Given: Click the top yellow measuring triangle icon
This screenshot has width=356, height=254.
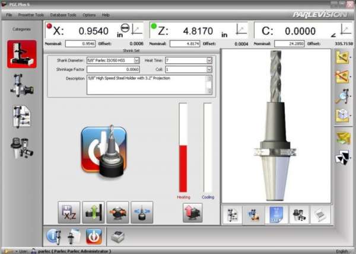Looking at the screenshot, I should click(x=342, y=57).
